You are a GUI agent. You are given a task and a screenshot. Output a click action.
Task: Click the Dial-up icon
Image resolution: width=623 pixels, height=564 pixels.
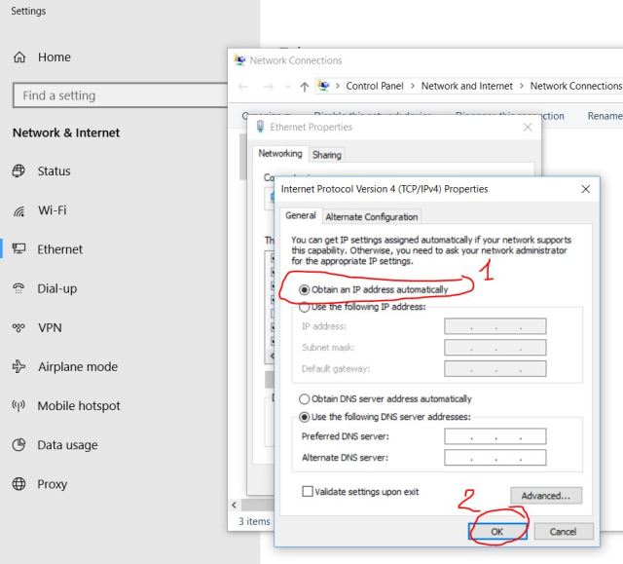tap(18, 288)
